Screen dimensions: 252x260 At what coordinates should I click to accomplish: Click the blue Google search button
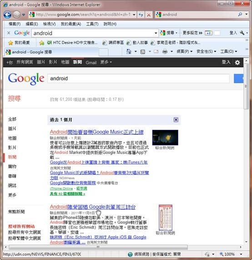coord(238,78)
